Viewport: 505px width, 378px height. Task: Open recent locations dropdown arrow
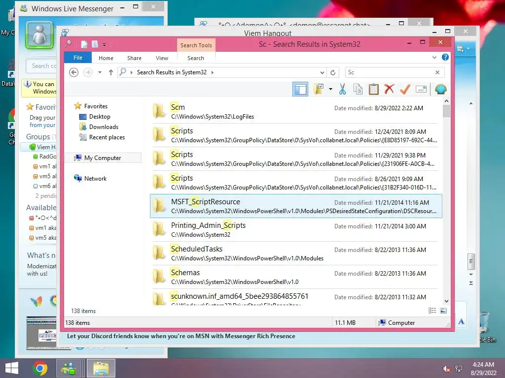tap(100, 72)
